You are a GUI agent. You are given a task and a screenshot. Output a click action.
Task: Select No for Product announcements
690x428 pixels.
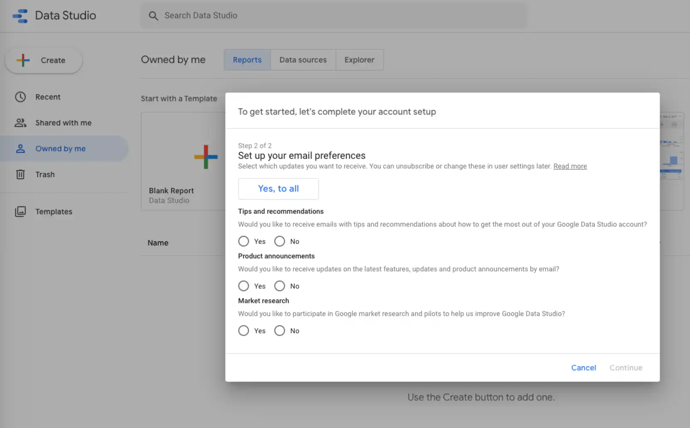tap(280, 286)
